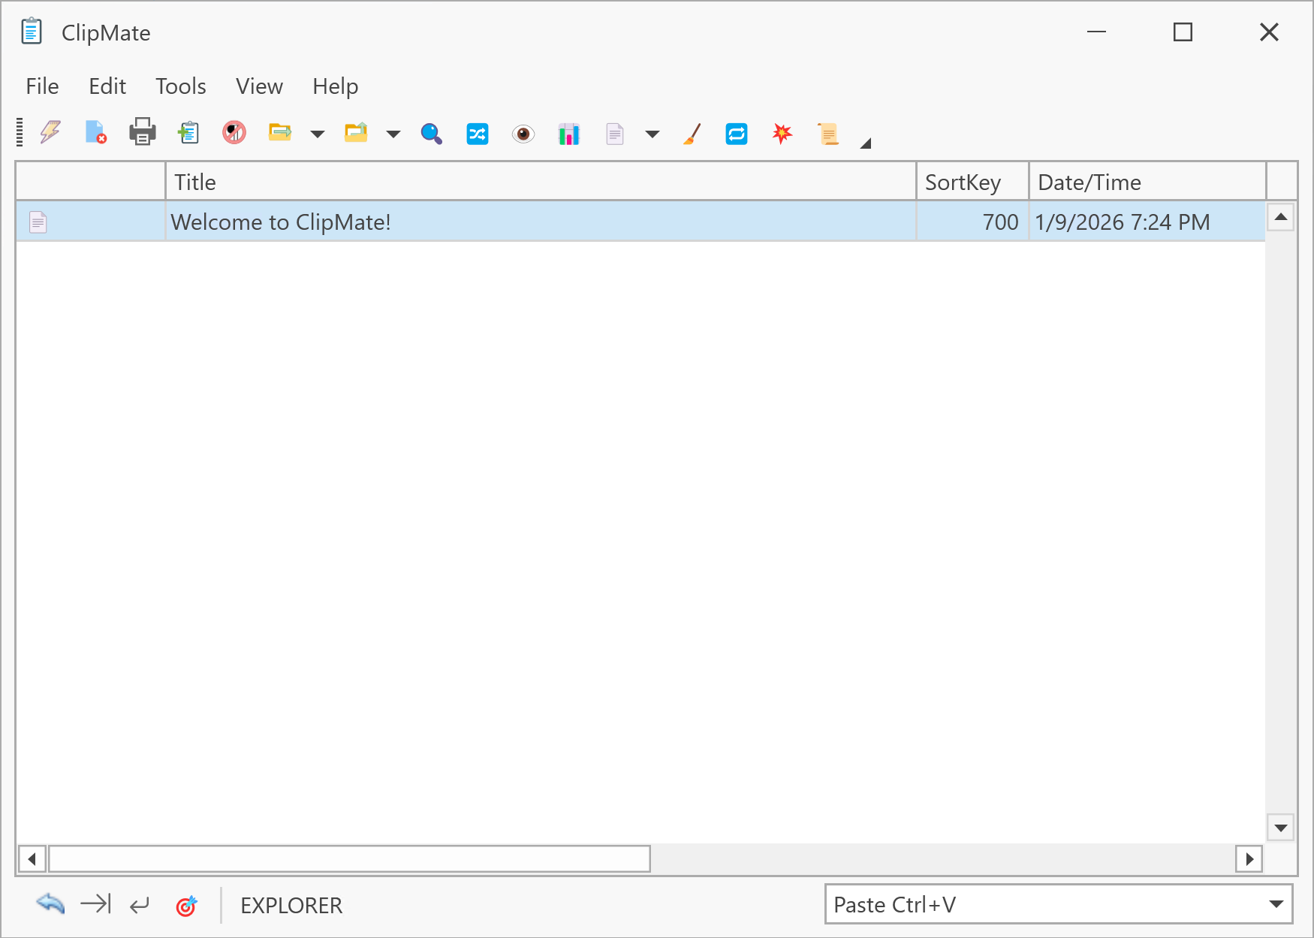Open the Tools menu

pos(180,86)
